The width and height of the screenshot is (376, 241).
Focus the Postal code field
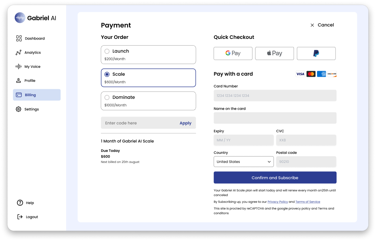pos(306,162)
